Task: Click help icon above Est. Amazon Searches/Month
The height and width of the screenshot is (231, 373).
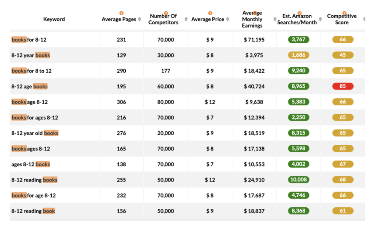Action: 299,13
